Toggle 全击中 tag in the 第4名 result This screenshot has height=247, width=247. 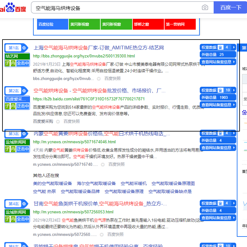[23, 219]
